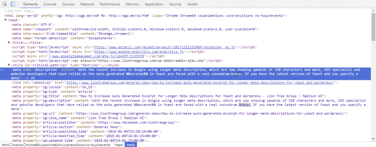Toggle the device toolbar icon
This screenshot has width=376, height=147.
tap(12, 4)
